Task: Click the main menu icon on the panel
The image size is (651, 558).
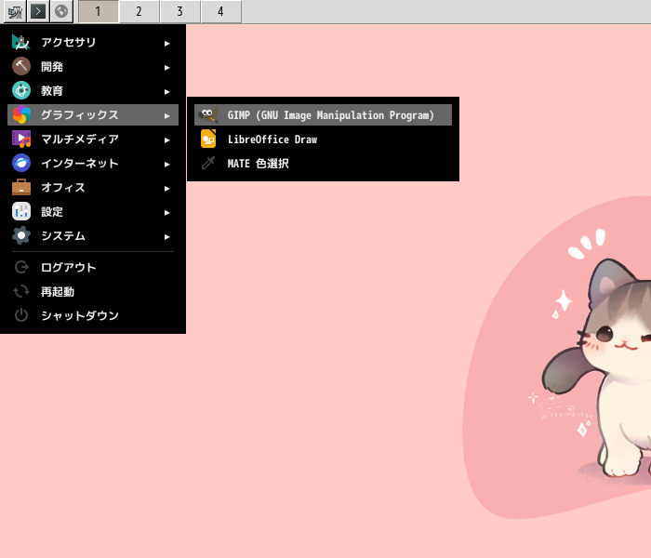Action: click(x=15, y=11)
